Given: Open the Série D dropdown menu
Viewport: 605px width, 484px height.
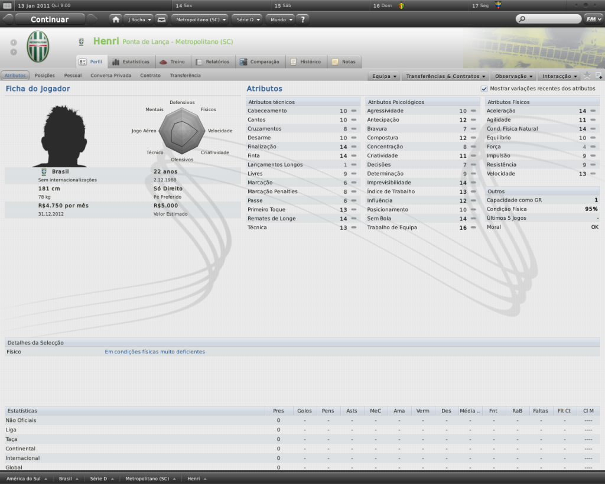Looking at the screenshot, I should pos(248,20).
